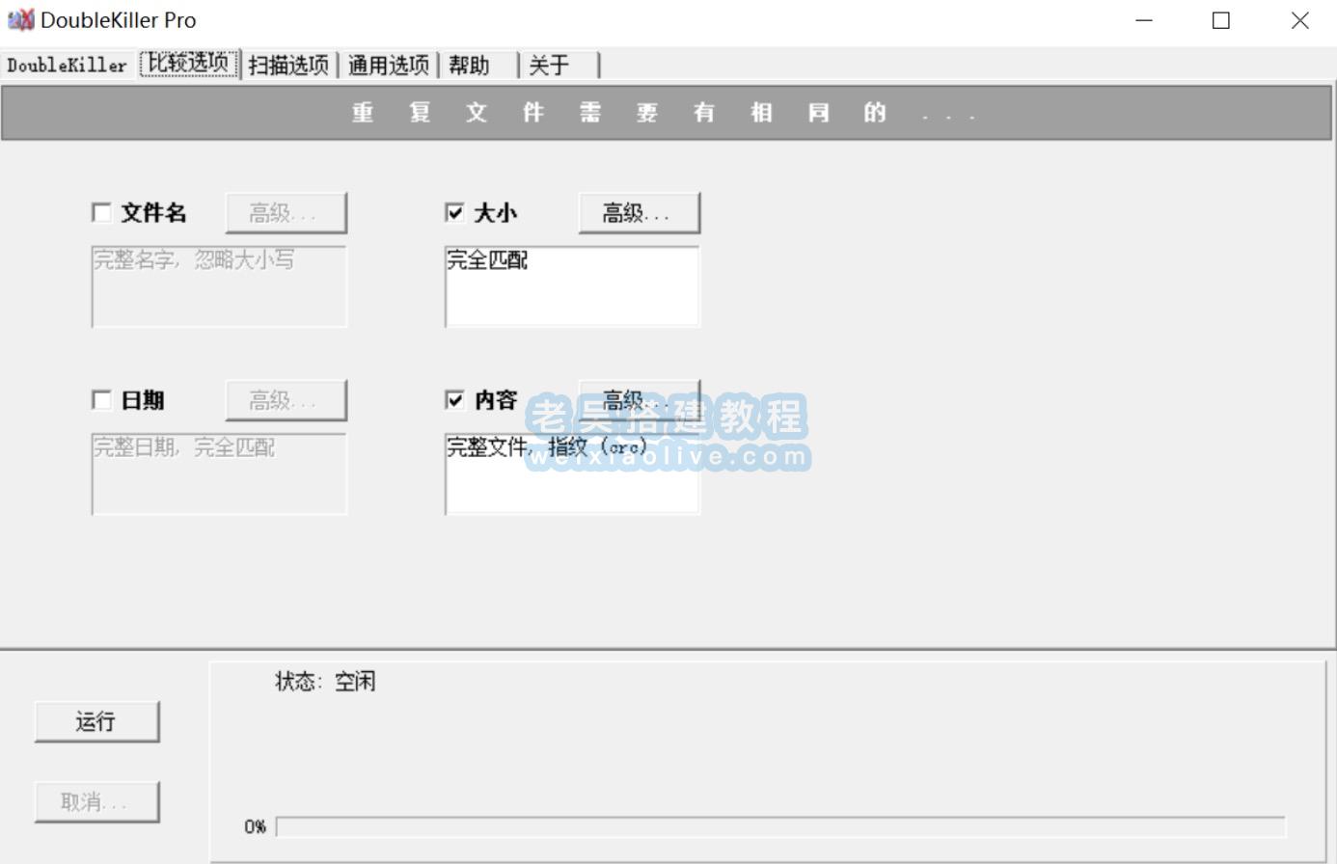Switch to the DoubleKiller tab

point(67,65)
